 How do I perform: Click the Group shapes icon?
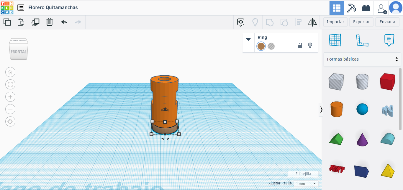pos(270,22)
